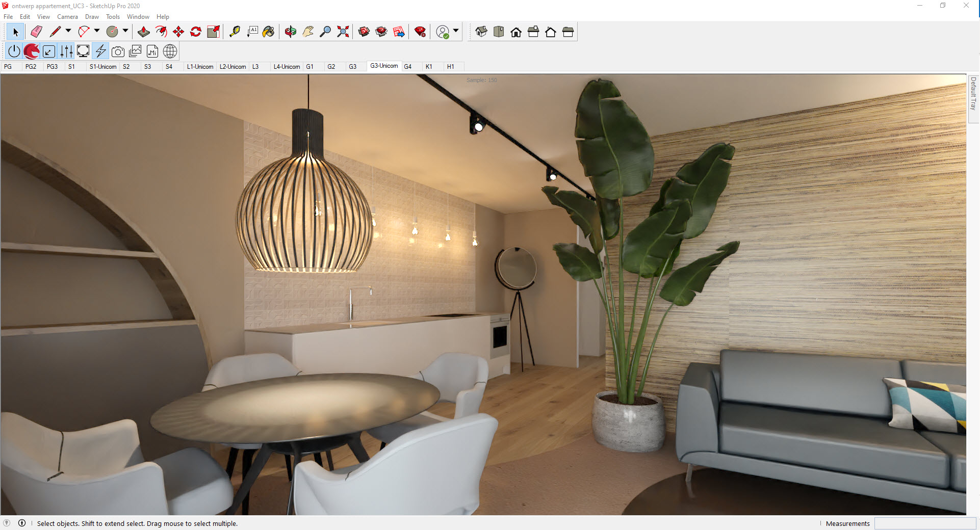Expand the Arc tool dropdown arrow
980x530 pixels.
pyautogui.click(x=97, y=31)
